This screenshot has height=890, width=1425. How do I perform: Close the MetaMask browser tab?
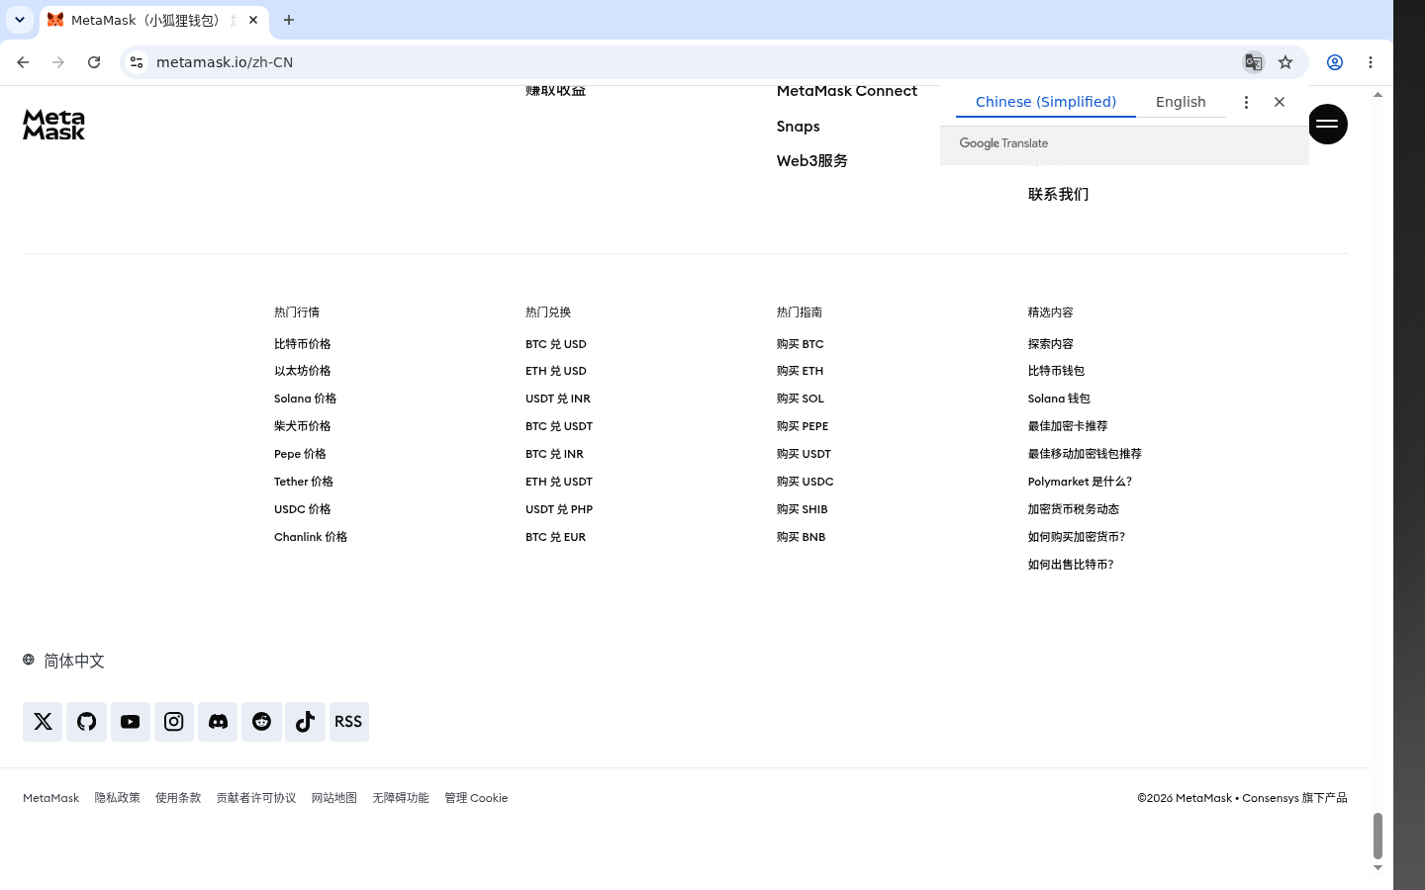pos(253,20)
